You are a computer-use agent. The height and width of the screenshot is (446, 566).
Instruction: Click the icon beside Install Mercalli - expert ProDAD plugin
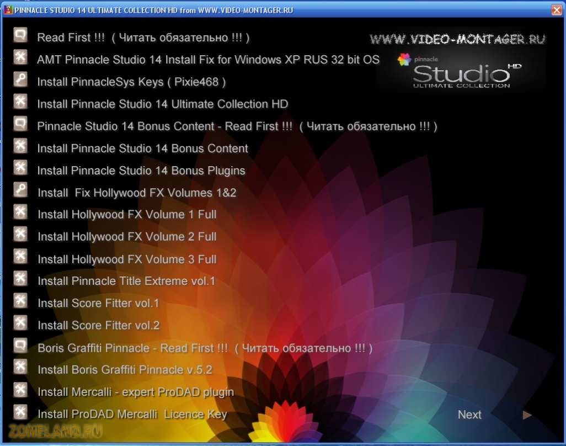(20, 390)
